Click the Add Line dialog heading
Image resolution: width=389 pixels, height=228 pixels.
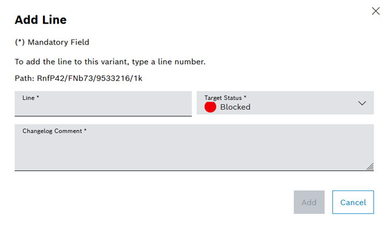tap(41, 20)
